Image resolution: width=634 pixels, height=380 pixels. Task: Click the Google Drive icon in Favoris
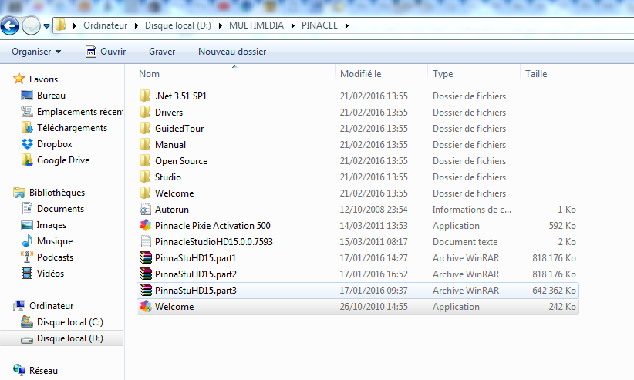[27, 160]
